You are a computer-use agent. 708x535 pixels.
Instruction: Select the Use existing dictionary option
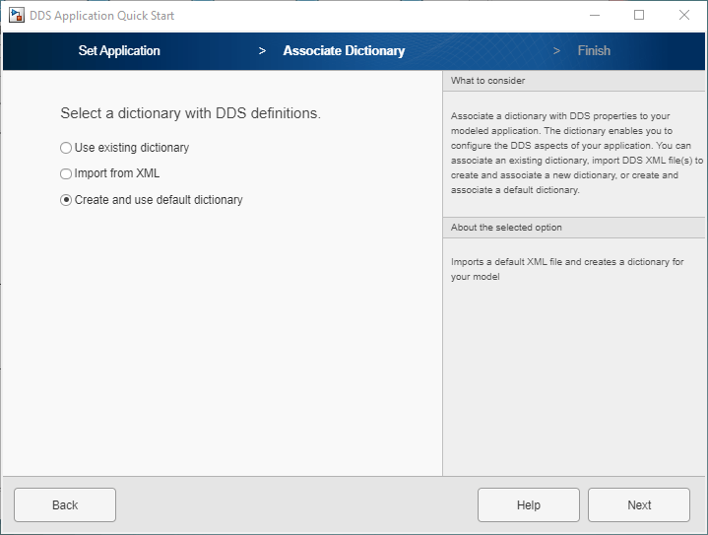point(66,148)
